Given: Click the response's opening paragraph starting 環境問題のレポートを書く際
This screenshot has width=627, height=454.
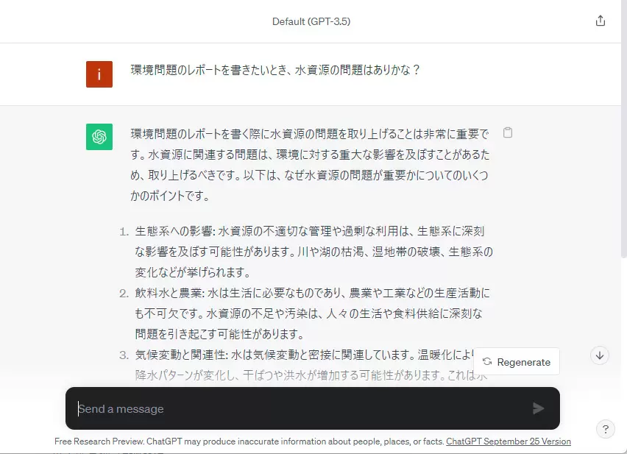Looking at the screenshot, I should click(x=310, y=165).
